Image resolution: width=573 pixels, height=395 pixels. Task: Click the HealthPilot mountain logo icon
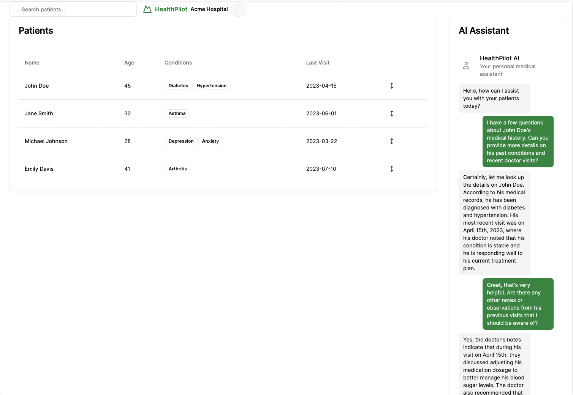click(x=147, y=9)
